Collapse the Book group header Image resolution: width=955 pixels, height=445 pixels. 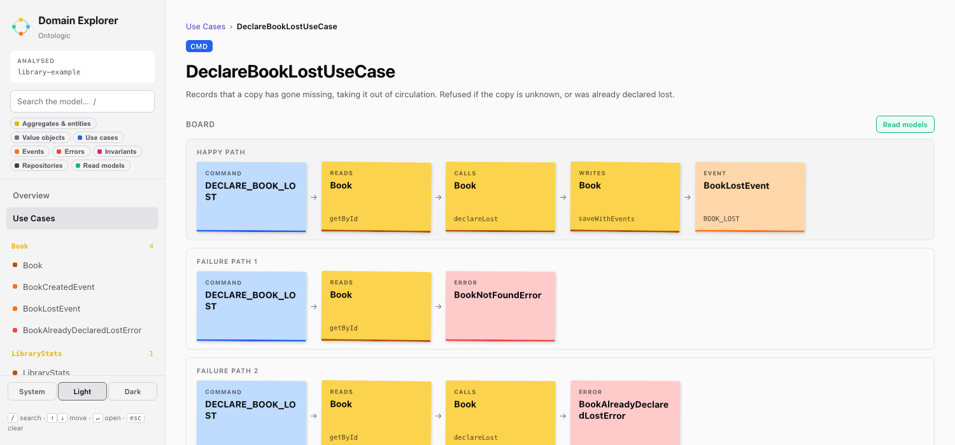coord(82,246)
